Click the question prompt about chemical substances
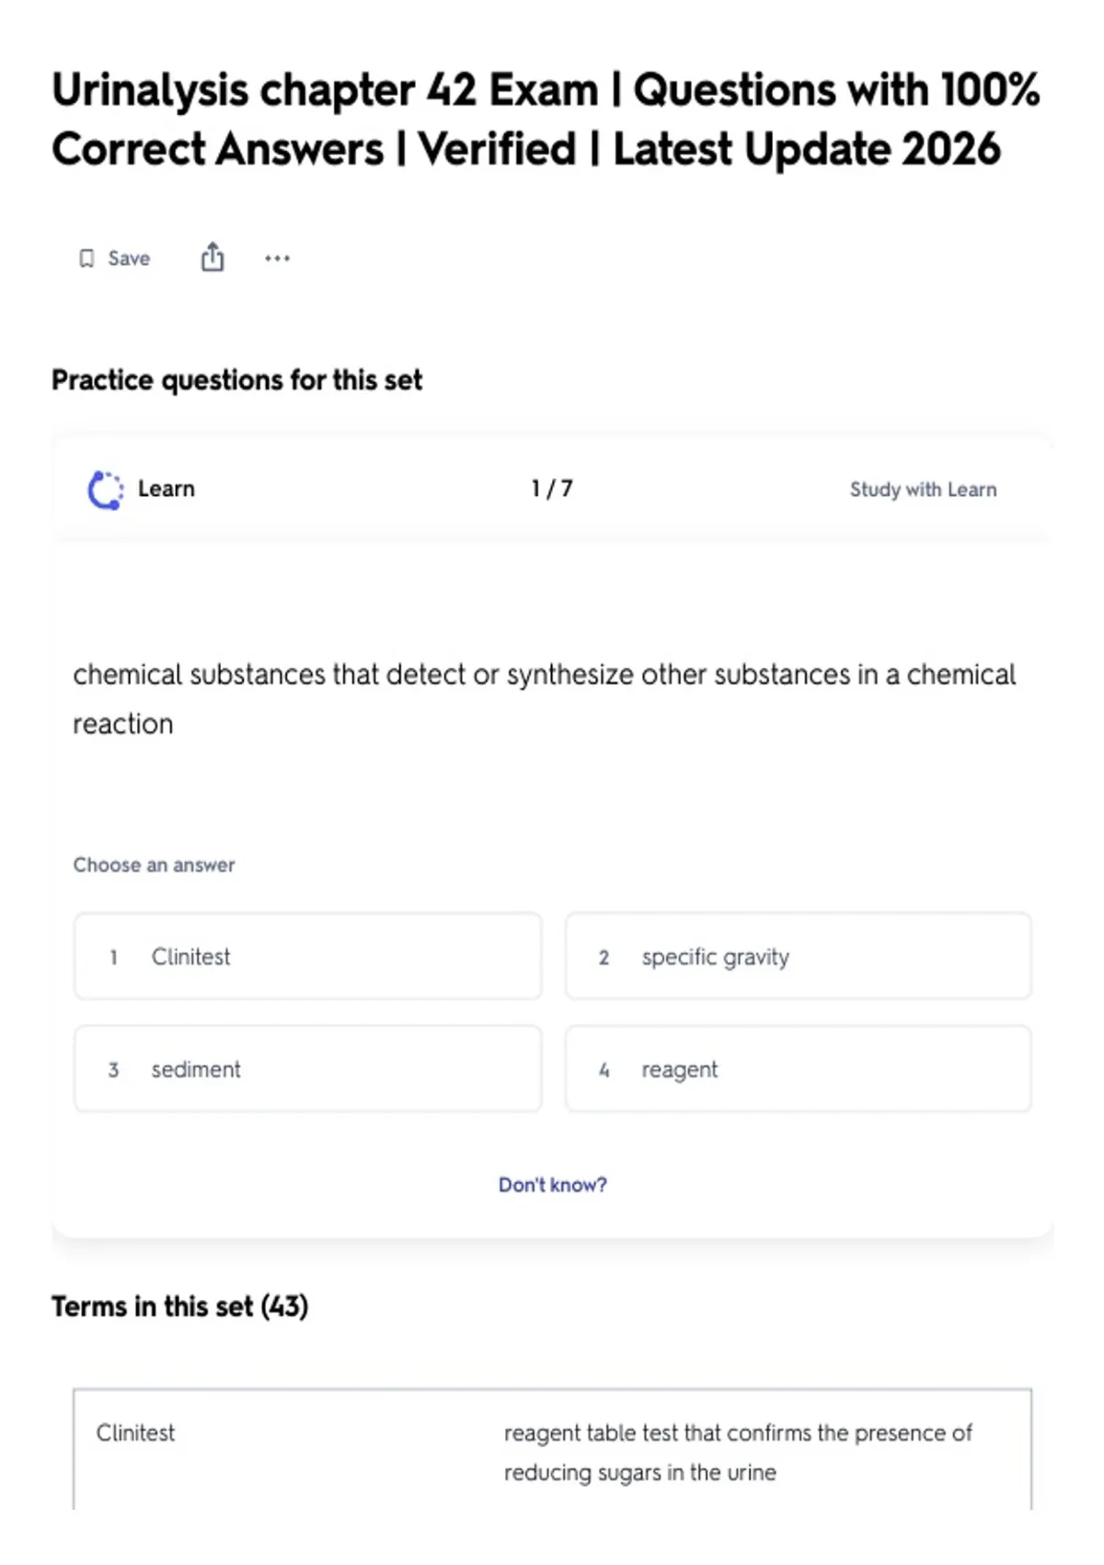1104x1565 pixels. (x=545, y=699)
